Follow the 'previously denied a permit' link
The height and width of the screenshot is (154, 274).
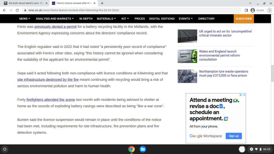point(55,27)
